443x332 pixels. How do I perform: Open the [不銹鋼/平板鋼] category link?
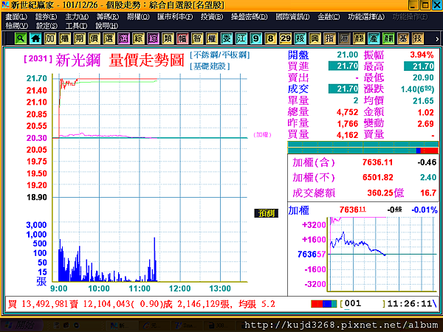pyautogui.click(x=220, y=55)
